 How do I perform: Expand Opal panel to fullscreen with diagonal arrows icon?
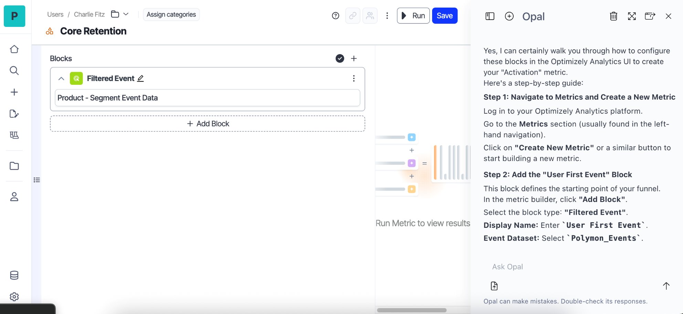[632, 16]
